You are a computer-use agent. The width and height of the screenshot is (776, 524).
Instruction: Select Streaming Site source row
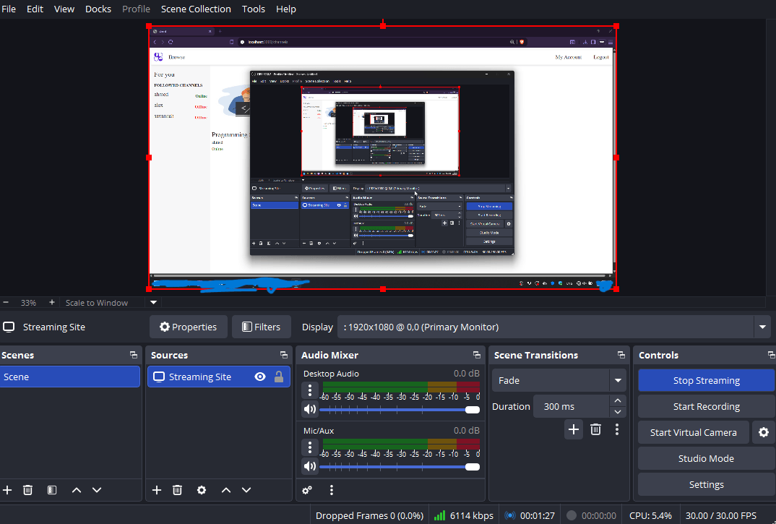coord(219,377)
